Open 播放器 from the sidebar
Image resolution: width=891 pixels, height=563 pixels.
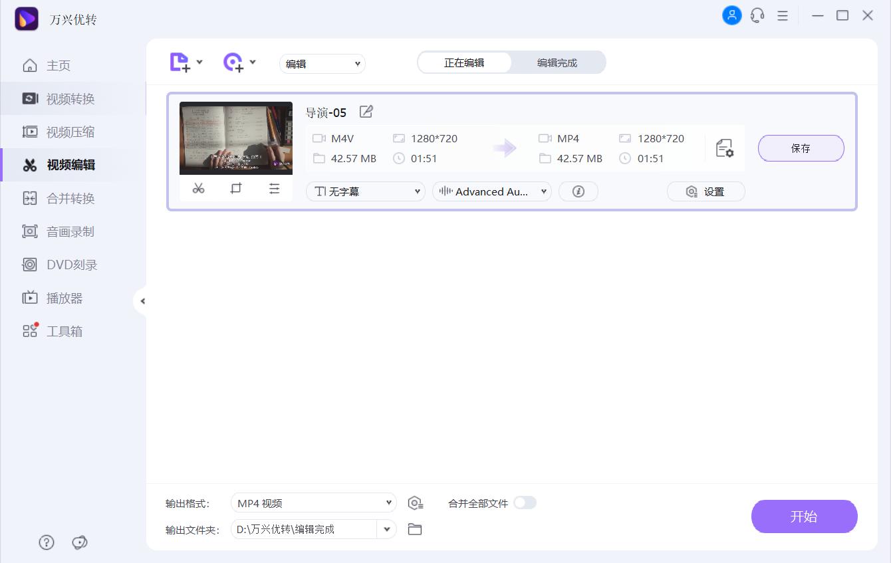[x=64, y=297]
